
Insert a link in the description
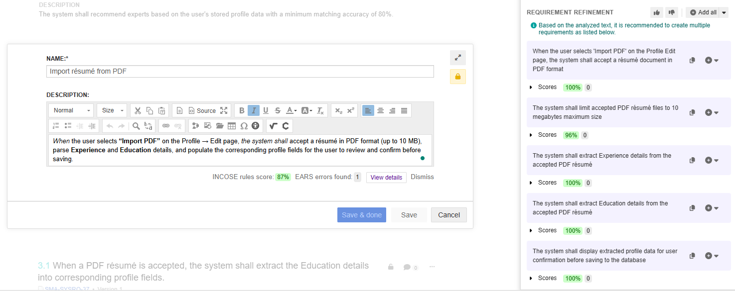166,126
